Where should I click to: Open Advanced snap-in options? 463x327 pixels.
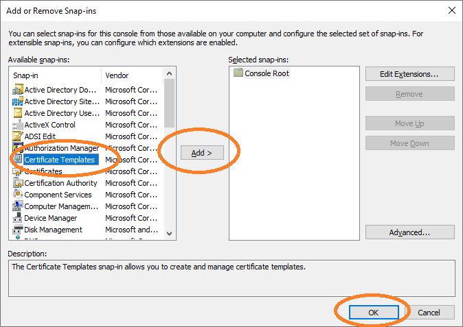pos(409,232)
